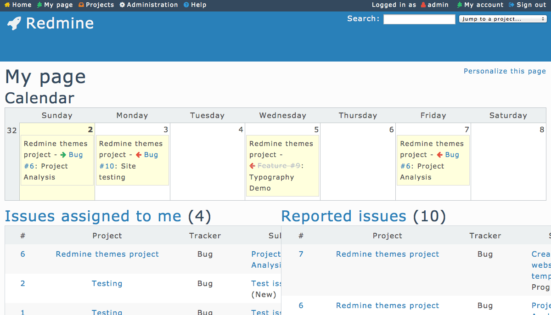Select the Saturday column header in calendar
Screen dimensions: 551x315
tap(508, 115)
